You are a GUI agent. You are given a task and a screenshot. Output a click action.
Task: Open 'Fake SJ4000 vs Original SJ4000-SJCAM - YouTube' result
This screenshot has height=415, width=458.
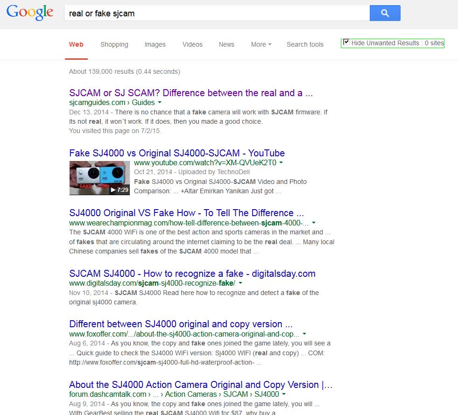[x=177, y=153]
